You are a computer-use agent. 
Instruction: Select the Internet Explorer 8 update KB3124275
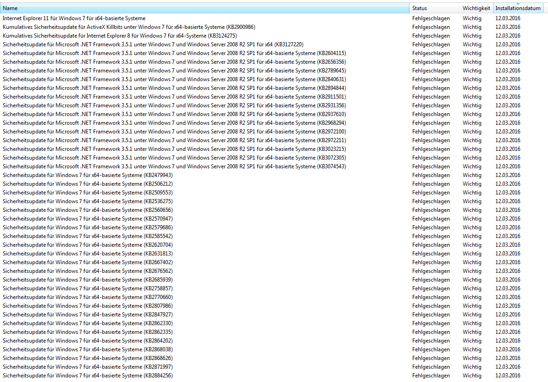[120, 36]
